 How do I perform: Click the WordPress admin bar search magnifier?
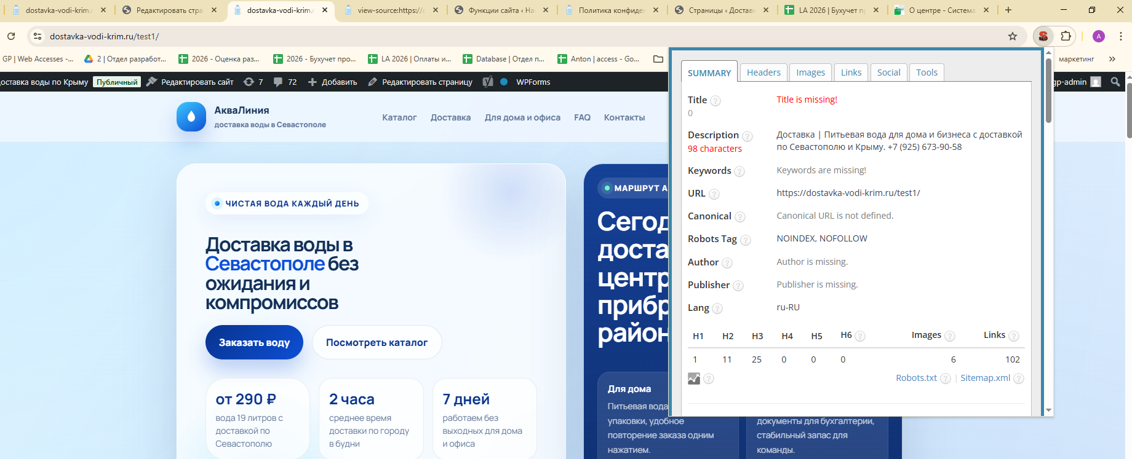1115,82
